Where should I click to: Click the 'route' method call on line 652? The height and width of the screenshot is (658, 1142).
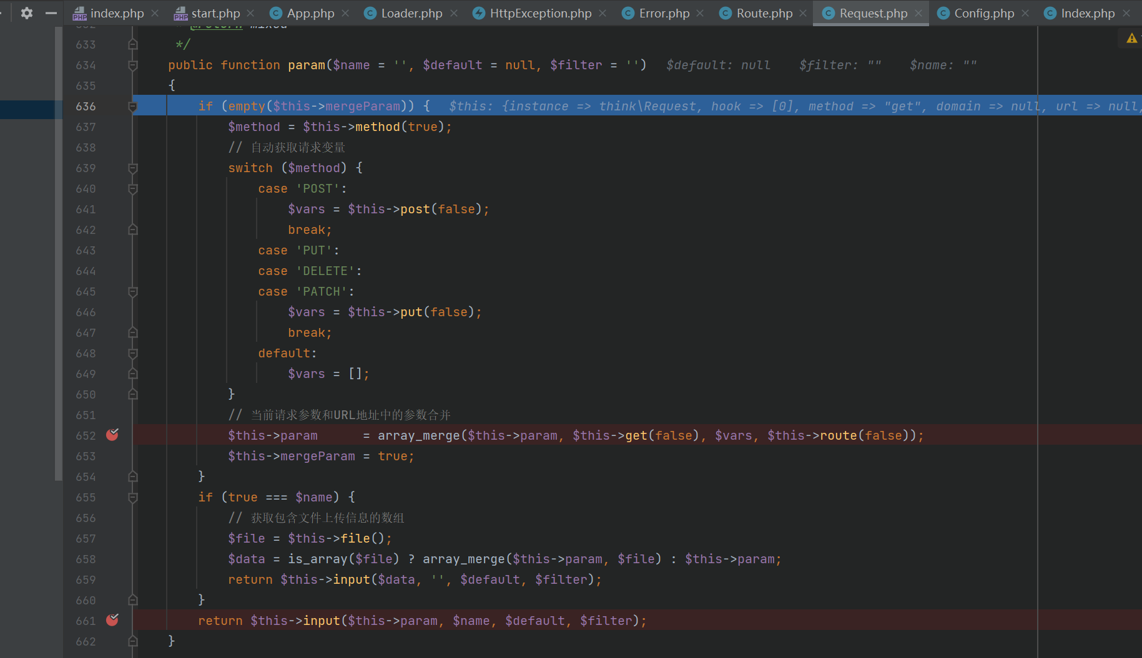[x=839, y=435]
